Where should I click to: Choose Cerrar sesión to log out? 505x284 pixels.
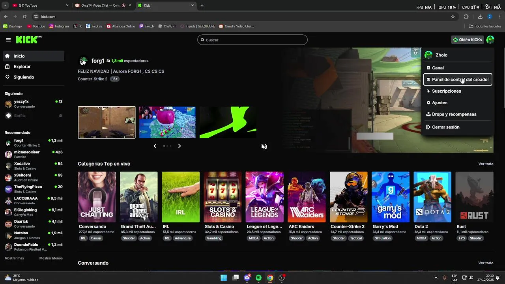pyautogui.click(x=458, y=127)
